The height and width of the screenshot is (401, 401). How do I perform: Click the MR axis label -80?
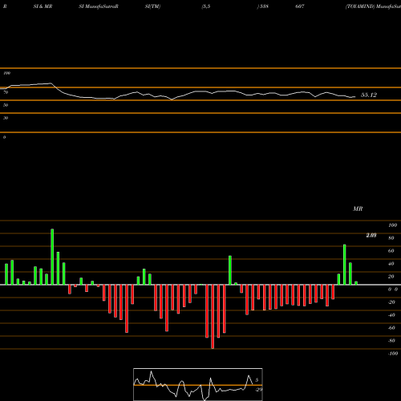pyautogui.click(x=391, y=341)
